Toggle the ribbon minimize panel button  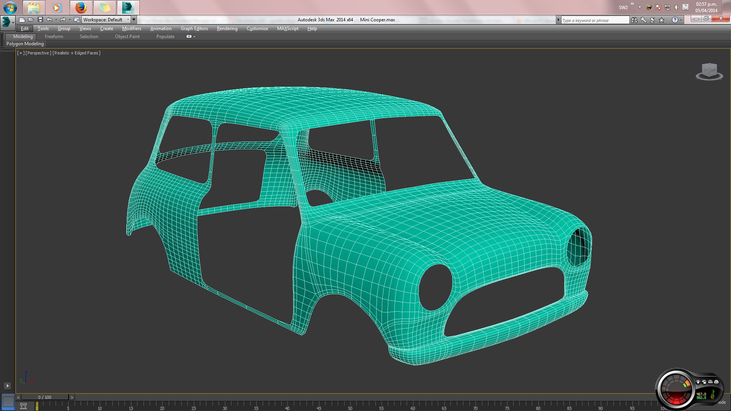189,37
